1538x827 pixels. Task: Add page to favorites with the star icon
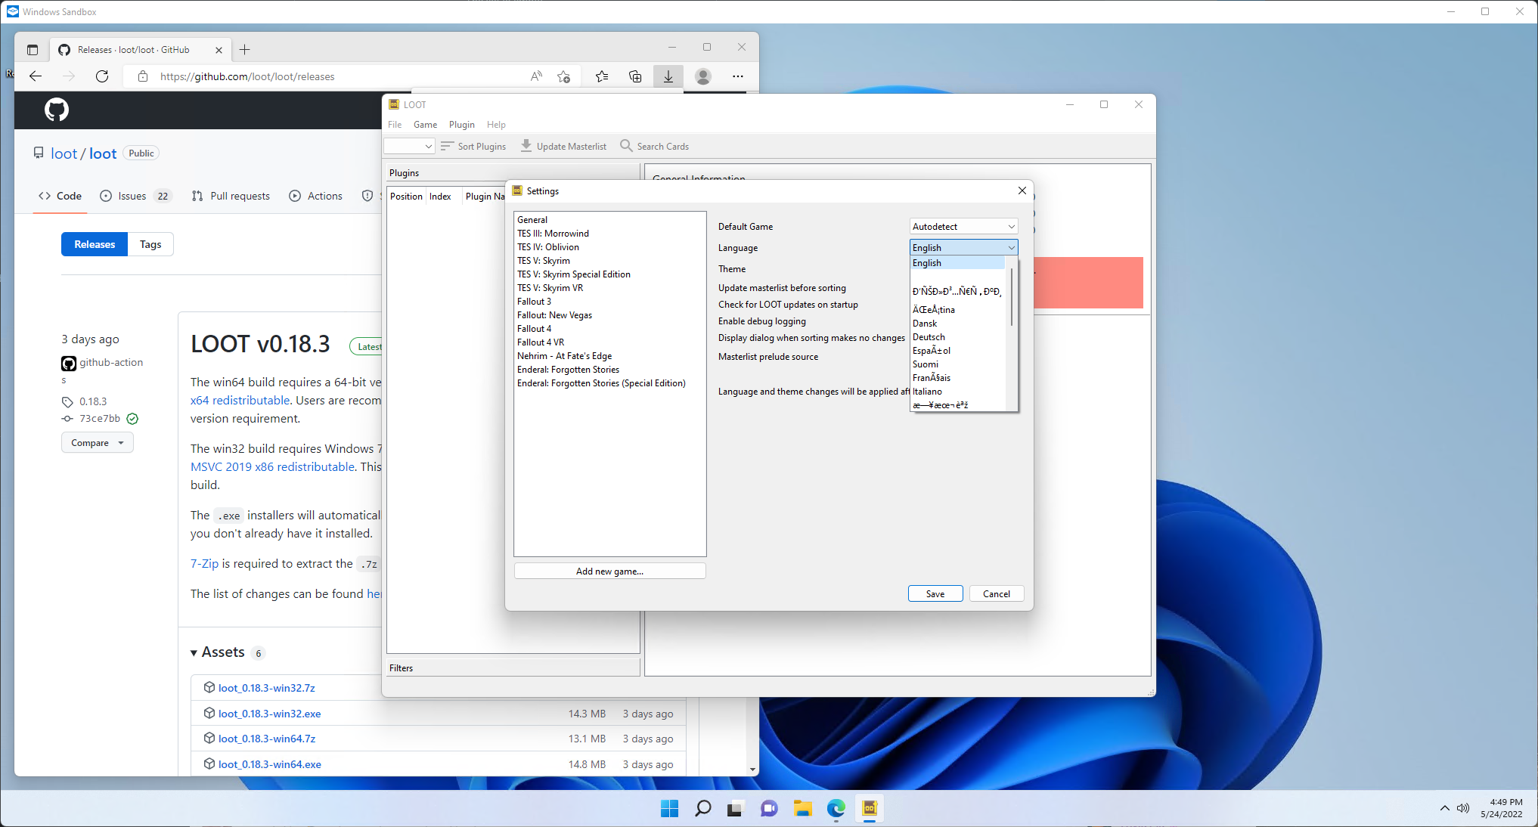pos(563,76)
